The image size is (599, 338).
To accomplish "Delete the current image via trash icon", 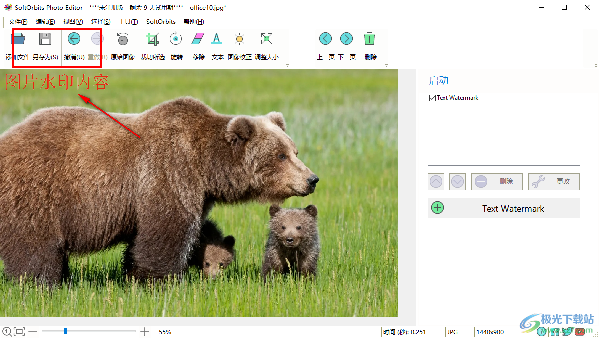I will pos(370,38).
